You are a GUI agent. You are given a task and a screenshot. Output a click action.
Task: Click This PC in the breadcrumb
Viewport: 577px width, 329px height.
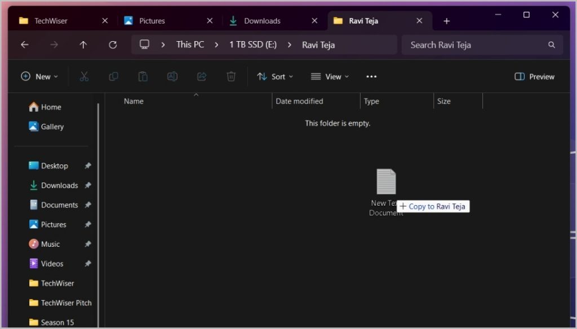pos(190,45)
